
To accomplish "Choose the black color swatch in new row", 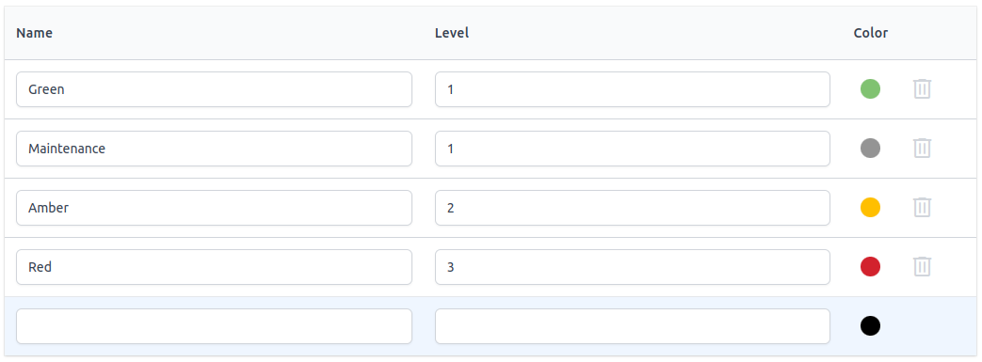I will point(870,325).
